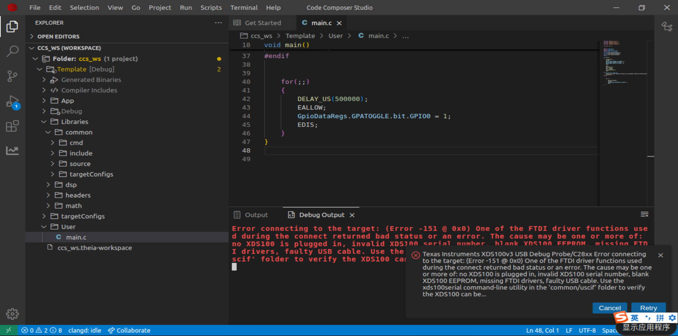Open the Scripts menu
678x336 pixels.
point(211,7)
